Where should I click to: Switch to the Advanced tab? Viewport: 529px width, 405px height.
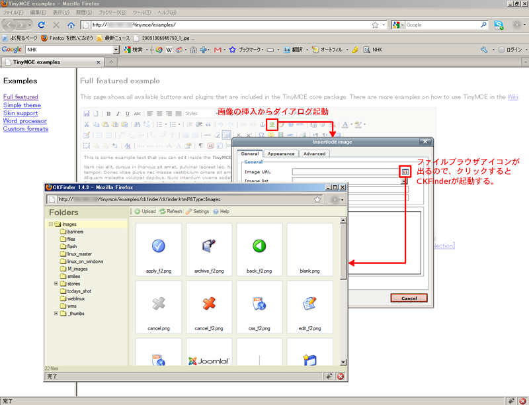coord(315,154)
